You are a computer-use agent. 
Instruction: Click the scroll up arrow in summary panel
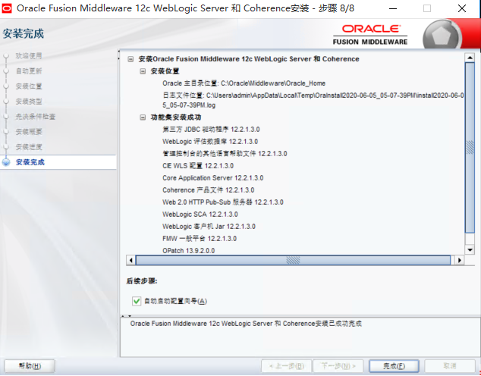tap(470, 58)
